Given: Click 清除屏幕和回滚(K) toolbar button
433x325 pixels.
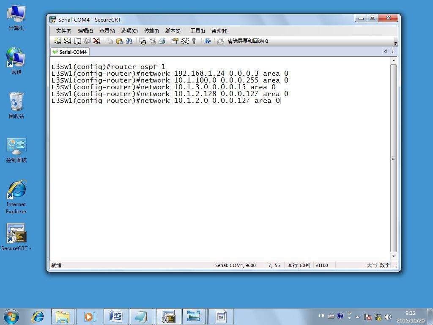Looking at the screenshot, I should point(247,41).
